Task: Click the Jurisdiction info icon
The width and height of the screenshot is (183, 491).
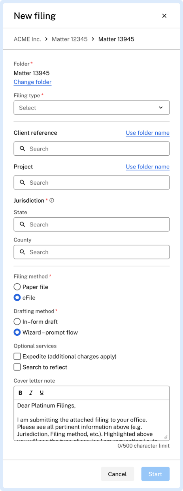Action: 51,200
